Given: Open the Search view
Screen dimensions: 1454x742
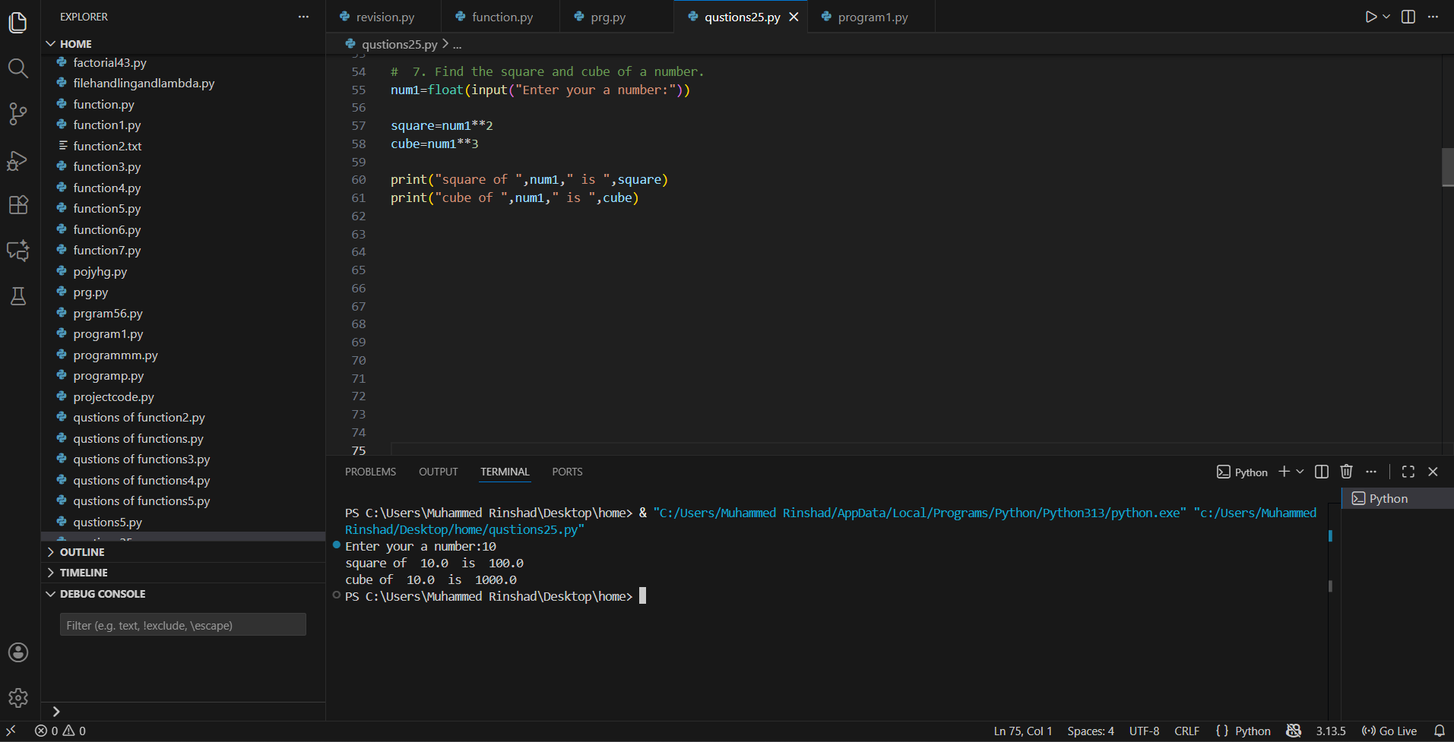Looking at the screenshot, I should pyautogui.click(x=17, y=68).
